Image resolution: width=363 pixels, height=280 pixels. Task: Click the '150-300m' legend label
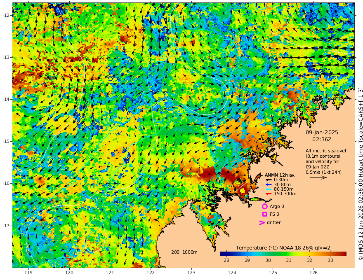click(285, 194)
